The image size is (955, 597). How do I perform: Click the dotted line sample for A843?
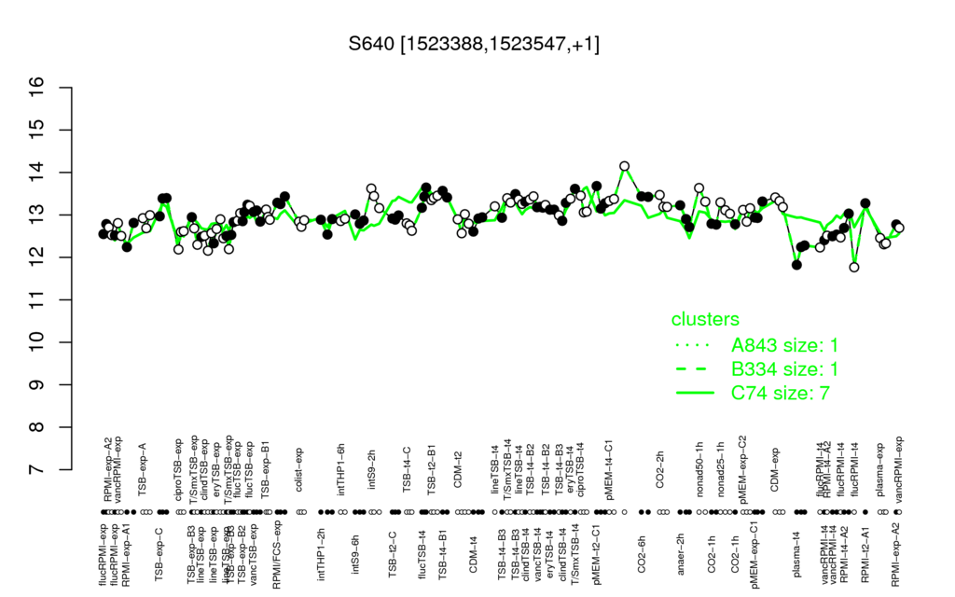pos(694,345)
